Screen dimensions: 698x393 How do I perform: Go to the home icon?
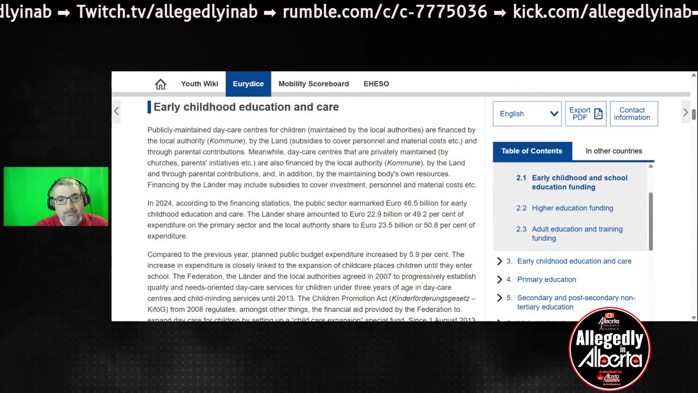point(160,84)
